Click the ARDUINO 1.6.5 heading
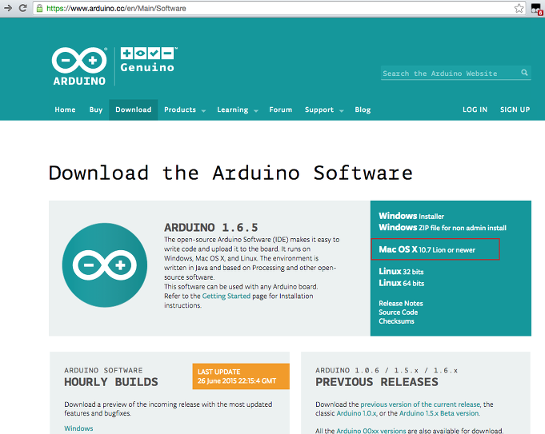This screenshot has height=434, width=545. tap(211, 228)
